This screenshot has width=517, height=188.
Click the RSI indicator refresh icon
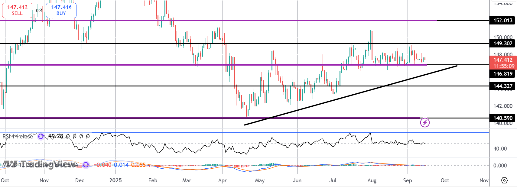pyautogui.click(x=41, y=136)
